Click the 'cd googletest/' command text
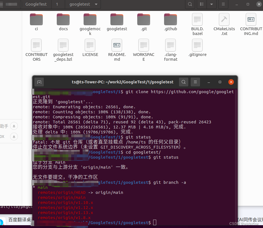This screenshot has height=228, width=263. (x=143, y=152)
